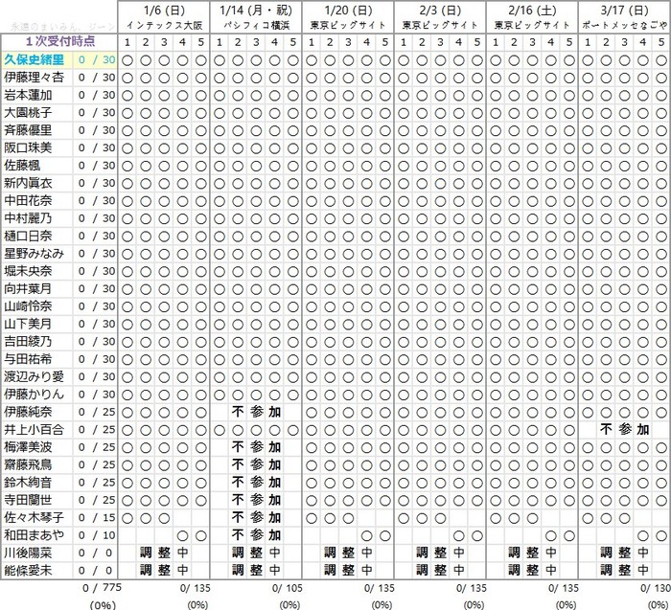The width and height of the screenshot is (671, 610).
Task: Click slot 3 circle for 佐々木琴子 on 2/16
Action: pos(532,518)
